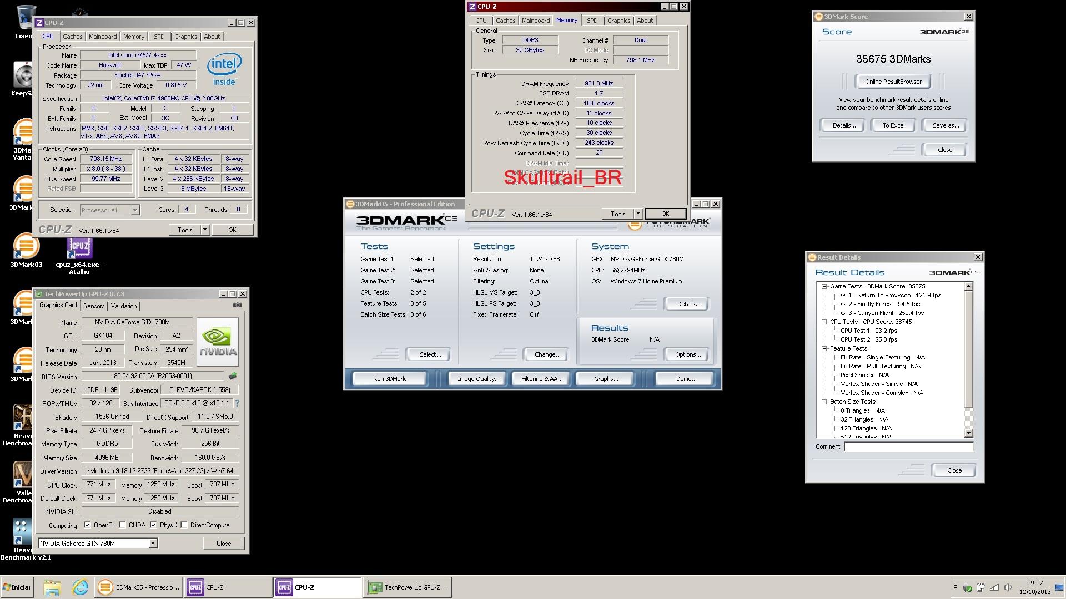Screen dimensions: 1066x599
Task: Open KeepSafe desktop icon
Action: click(x=23, y=78)
